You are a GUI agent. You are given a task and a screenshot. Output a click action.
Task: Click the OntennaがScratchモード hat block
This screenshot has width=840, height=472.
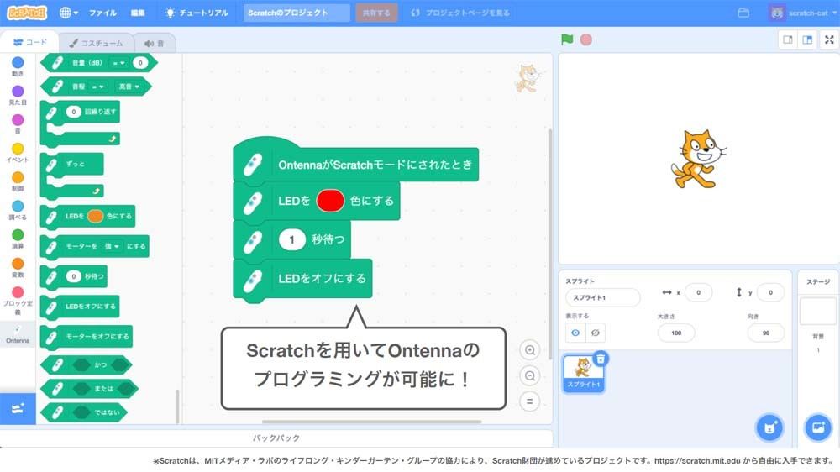pyautogui.click(x=355, y=160)
